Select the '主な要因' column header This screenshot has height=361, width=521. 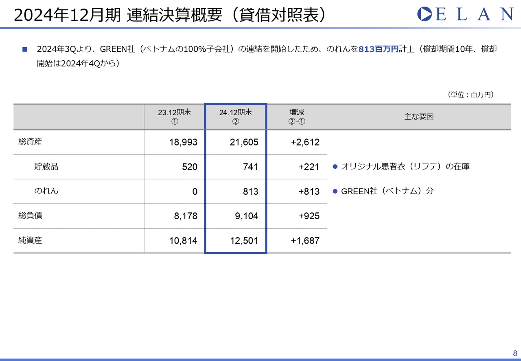click(419, 117)
